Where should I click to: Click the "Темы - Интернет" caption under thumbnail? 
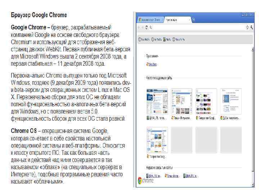(x=181, y=118)
